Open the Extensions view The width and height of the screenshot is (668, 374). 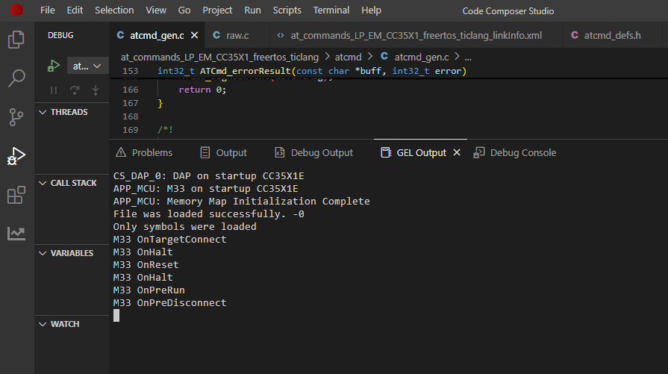pyautogui.click(x=16, y=196)
